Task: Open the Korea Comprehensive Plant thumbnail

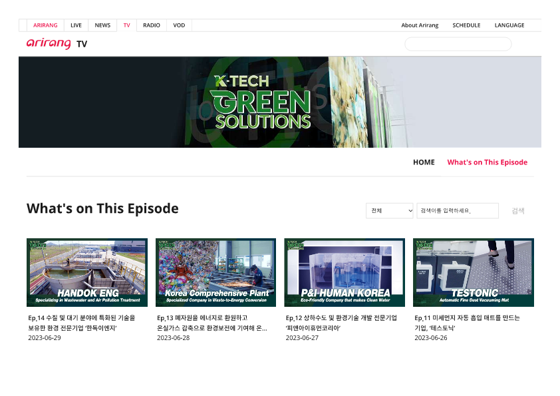Action: pos(215,272)
